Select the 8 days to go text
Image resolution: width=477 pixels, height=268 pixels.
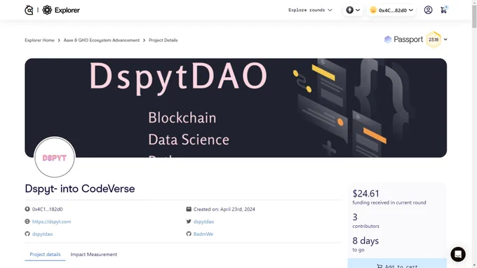pos(365,245)
